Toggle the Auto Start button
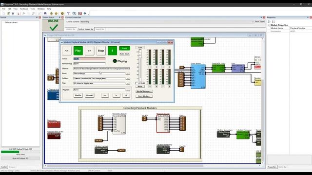 (x=125, y=54)
